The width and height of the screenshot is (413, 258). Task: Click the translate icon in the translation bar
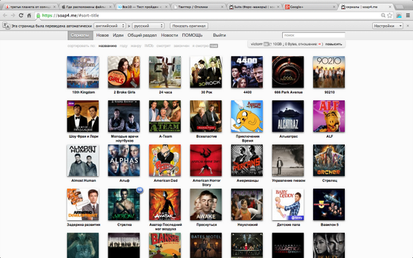(x=6, y=26)
